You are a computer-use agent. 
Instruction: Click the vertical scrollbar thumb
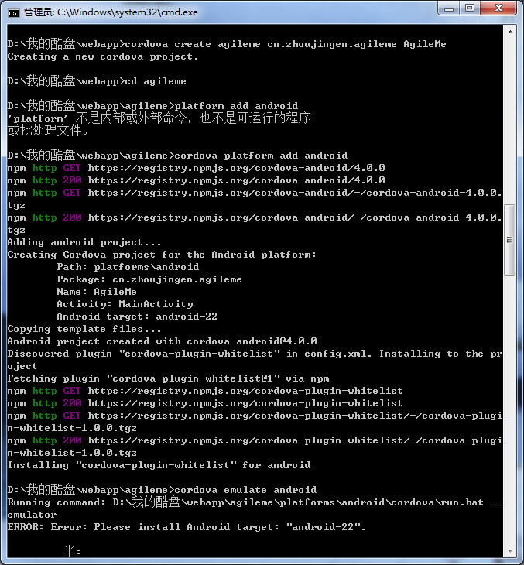pyautogui.click(x=509, y=240)
